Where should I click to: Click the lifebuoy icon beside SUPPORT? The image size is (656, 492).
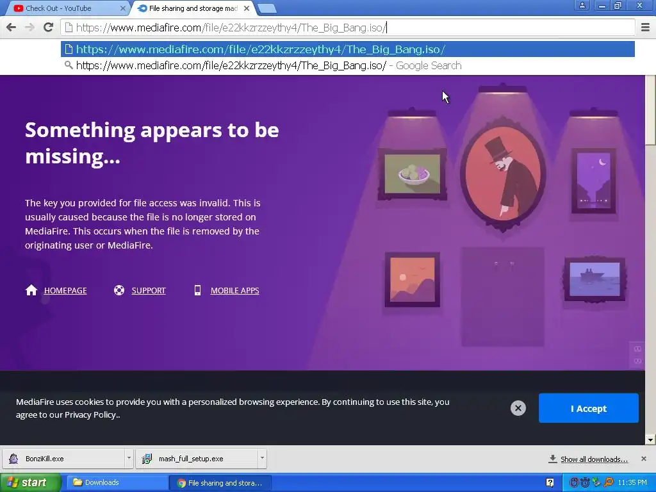click(119, 290)
